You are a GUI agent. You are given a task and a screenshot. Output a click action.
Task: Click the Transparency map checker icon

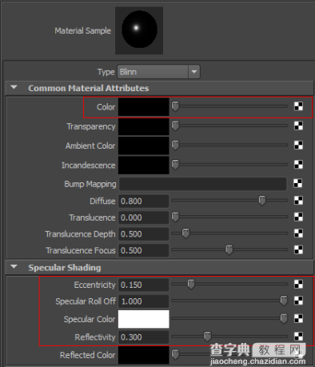click(298, 126)
